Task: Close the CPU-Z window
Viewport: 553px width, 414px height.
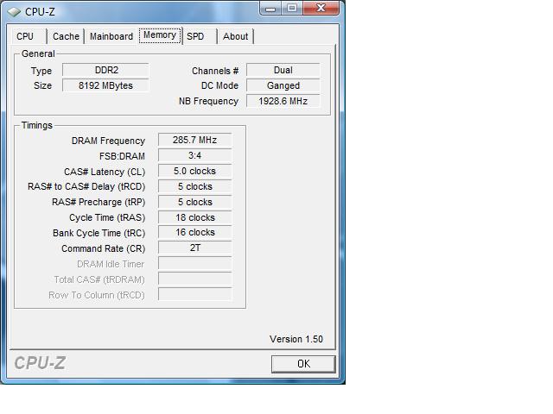Action: [321, 9]
